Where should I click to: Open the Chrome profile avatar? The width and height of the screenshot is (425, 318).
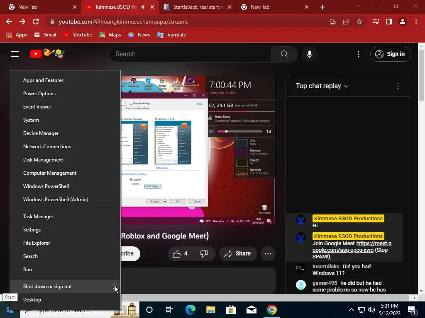[x=403, y=22]
